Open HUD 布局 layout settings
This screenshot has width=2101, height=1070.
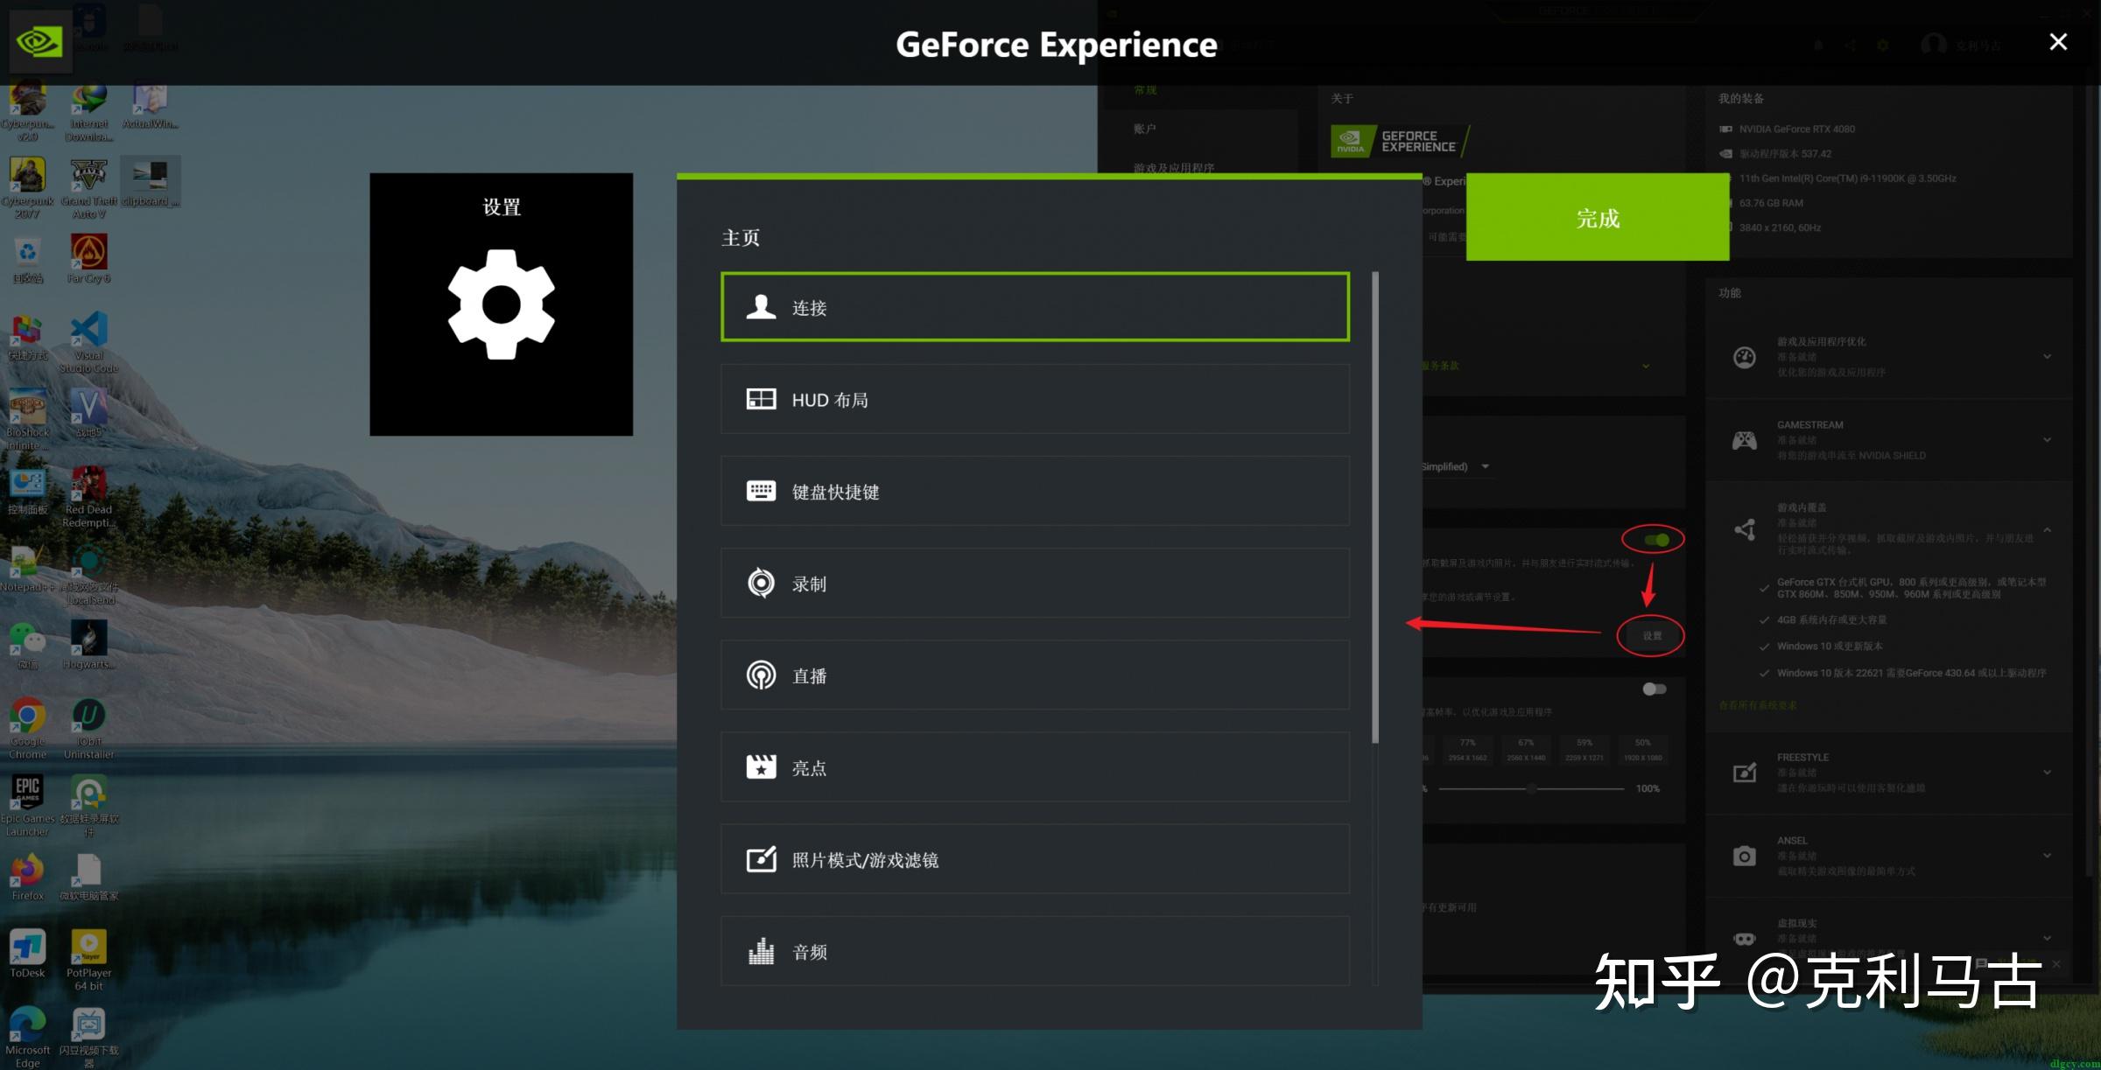pyautogui.click(x=1035, y=399)
